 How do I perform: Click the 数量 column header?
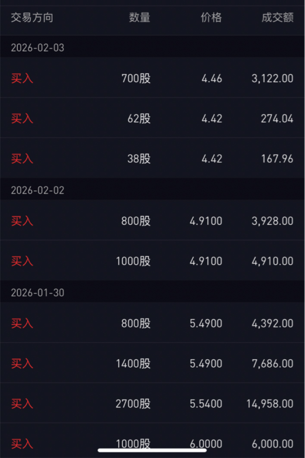tap(139, 17)
